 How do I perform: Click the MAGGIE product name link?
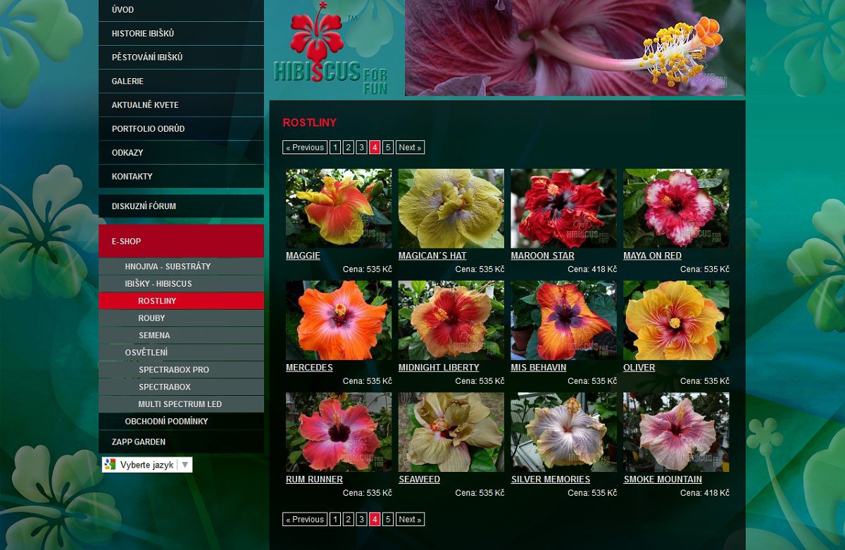pyautogui.click(x=303, y=256)
